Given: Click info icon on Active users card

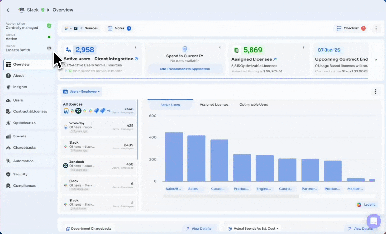Looking at the screenshot, I should pyautogui.click(x=135, y=48).
